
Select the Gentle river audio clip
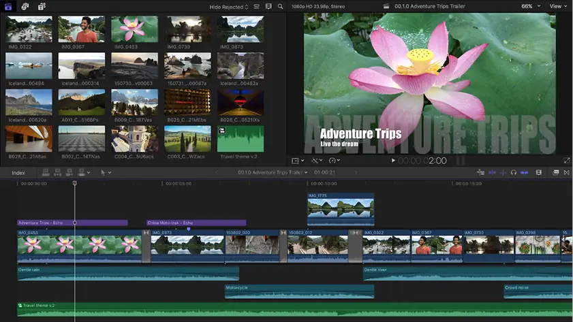[x=468, y=274]
